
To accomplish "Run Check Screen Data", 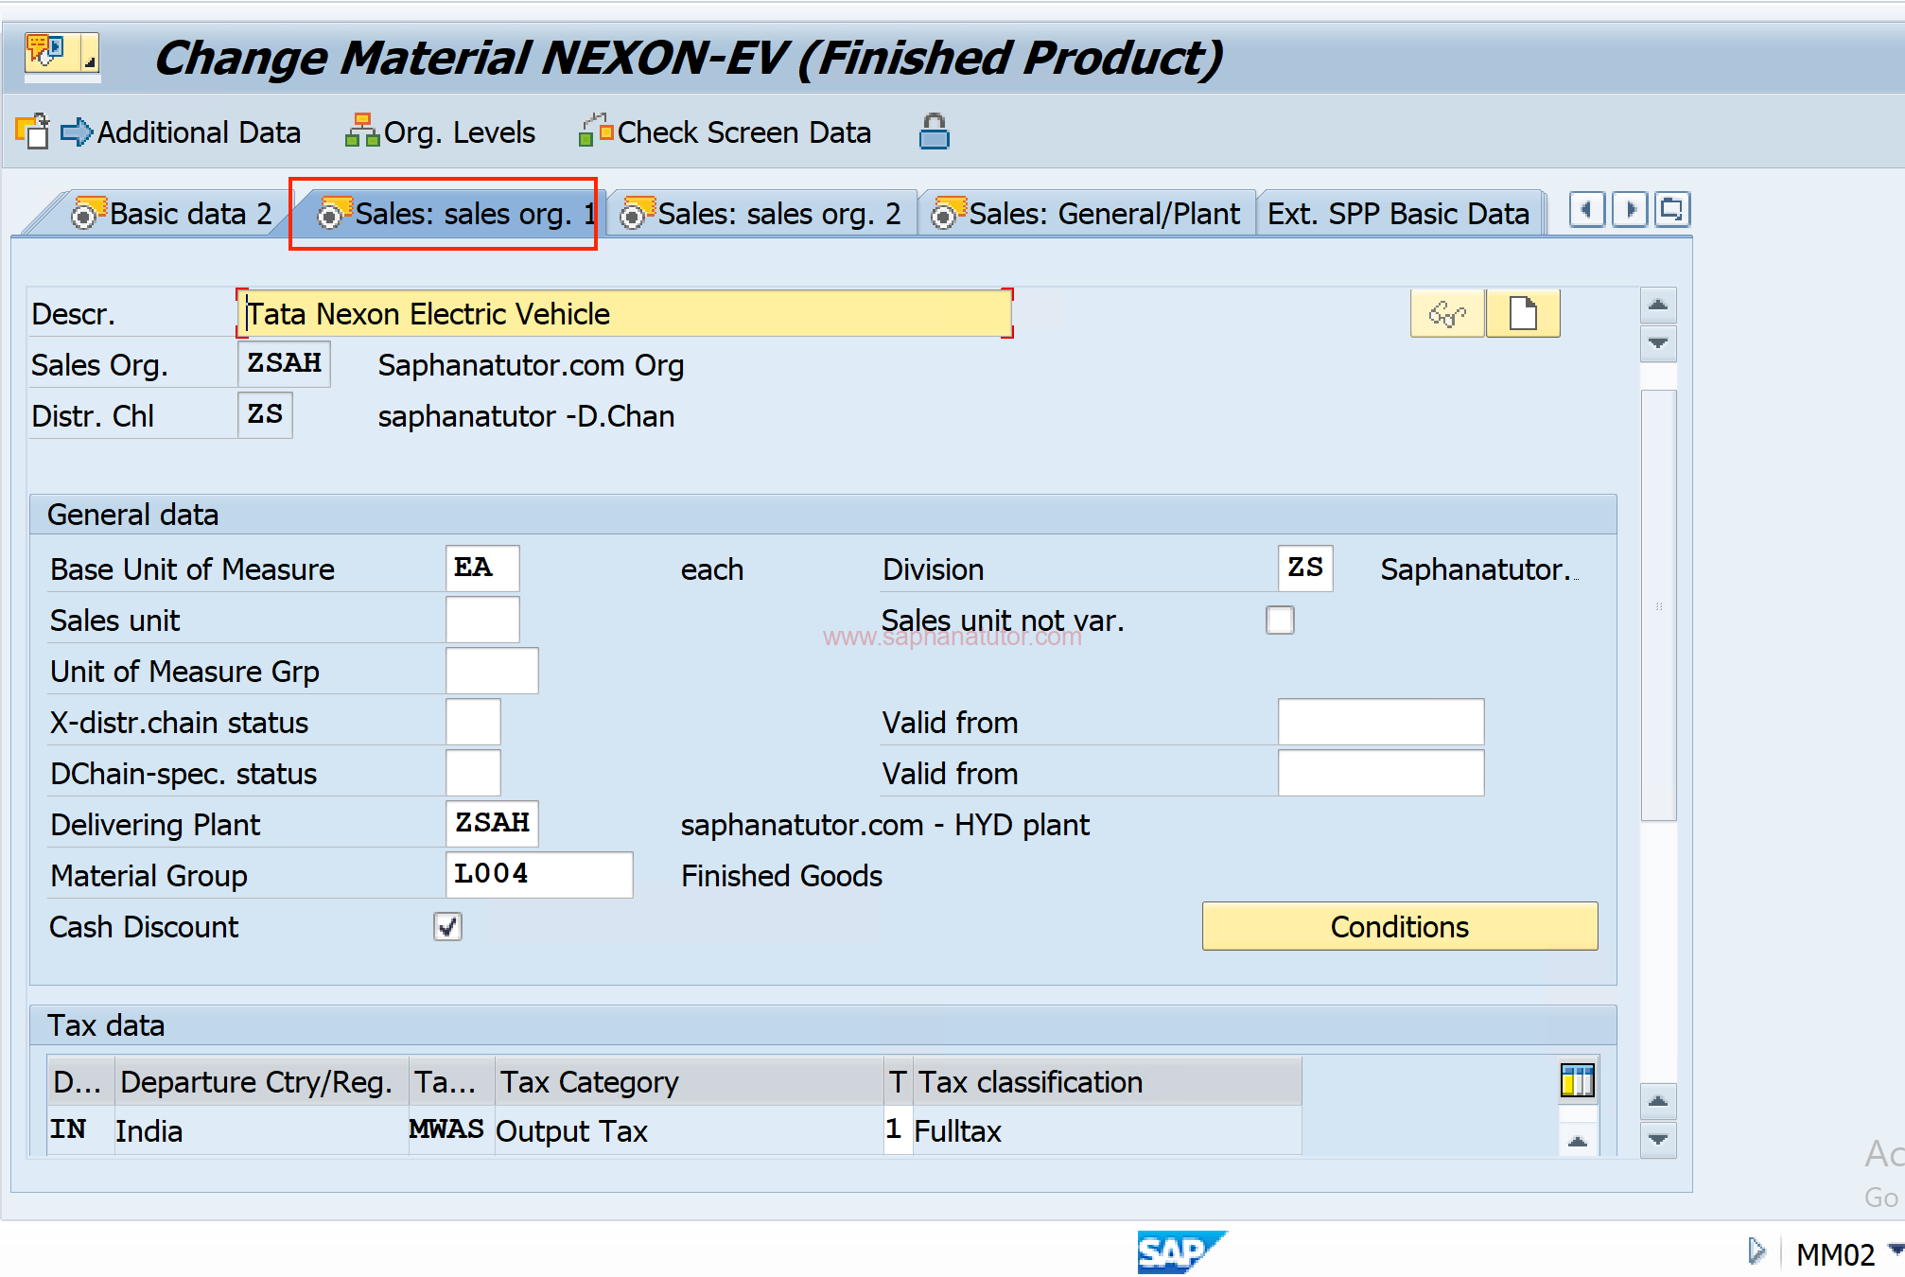I will coord(725,132).
